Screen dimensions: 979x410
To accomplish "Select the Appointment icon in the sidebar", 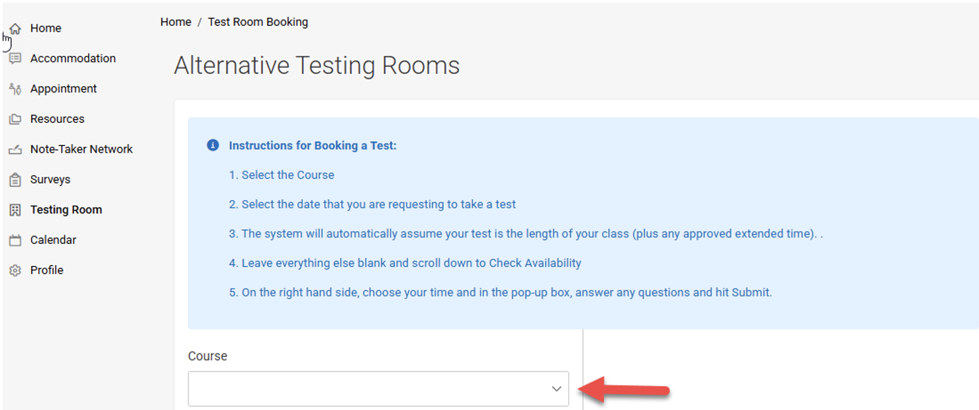I will pos(15,89).
